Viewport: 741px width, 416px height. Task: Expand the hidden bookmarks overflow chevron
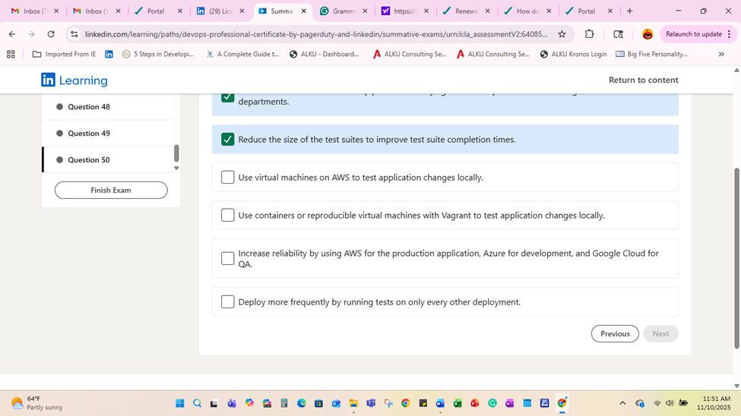[x=721, y=55]
